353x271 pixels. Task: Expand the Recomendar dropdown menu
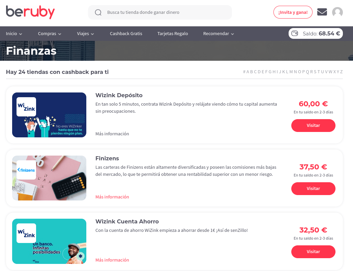(x=218, y=33)
